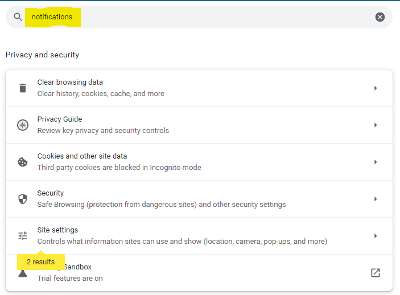This screenshot has height=295, width=400.
Task: Click 'Third-party cookies are blocked in Incognito mode'
Action: click(x=119, y=167)
